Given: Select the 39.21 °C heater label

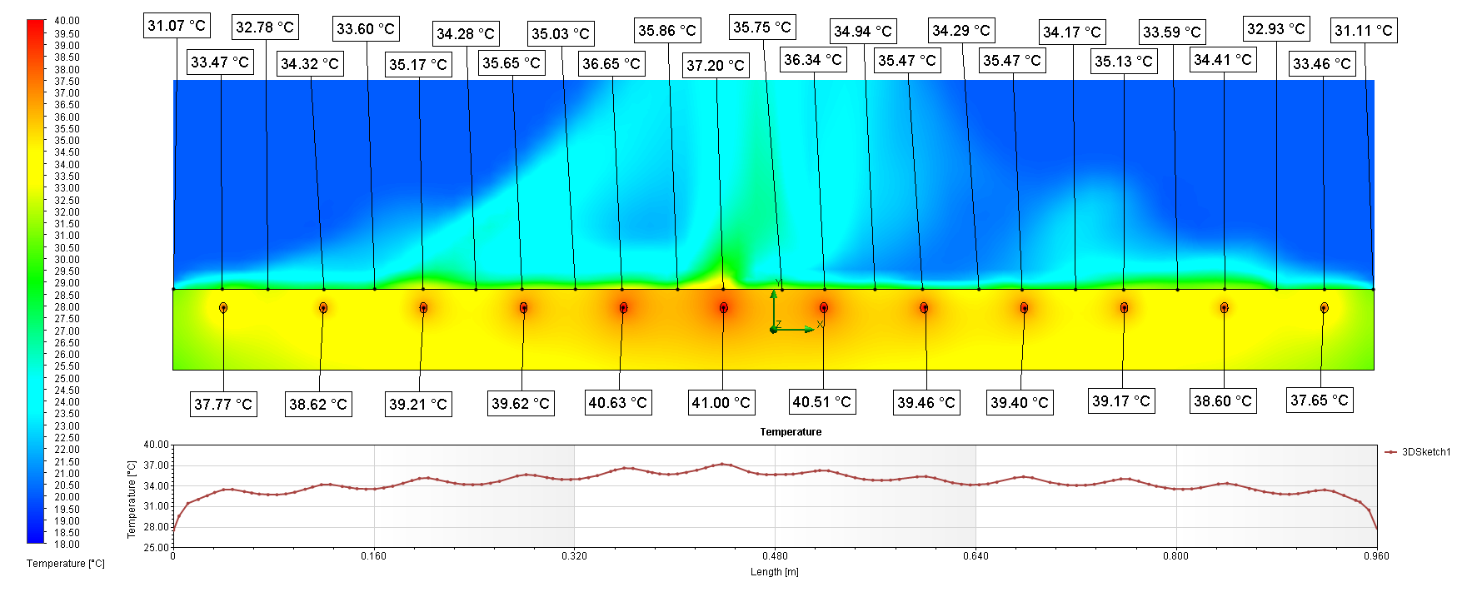Looking at the screenshot, I should click(418, 404).
